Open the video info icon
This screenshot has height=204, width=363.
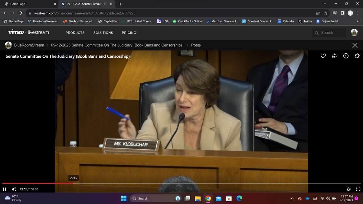tap(346, 56)
